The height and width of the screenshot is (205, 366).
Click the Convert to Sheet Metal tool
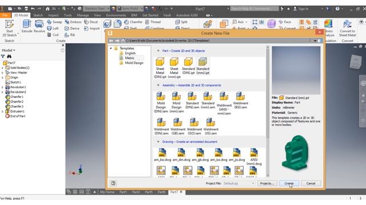[347, 28]
